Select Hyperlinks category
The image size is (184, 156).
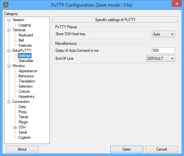click(26, 97)
